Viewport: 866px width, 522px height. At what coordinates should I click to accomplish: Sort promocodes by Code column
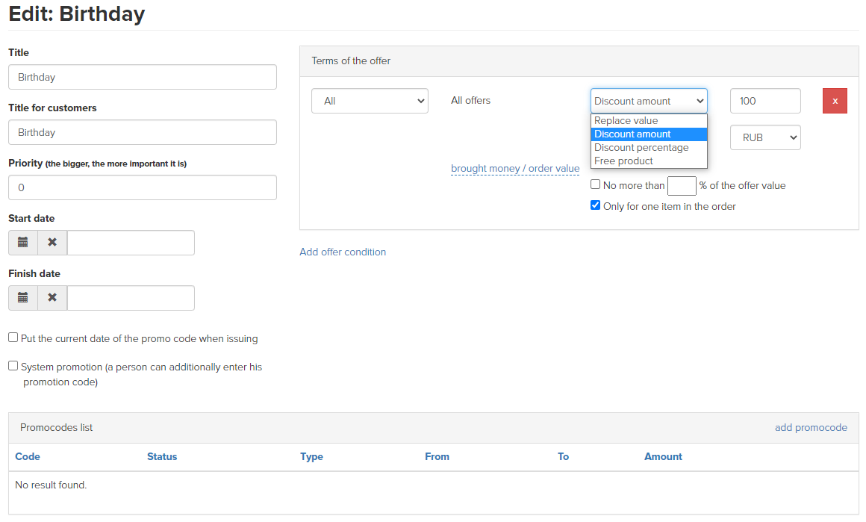pos(28,457)
